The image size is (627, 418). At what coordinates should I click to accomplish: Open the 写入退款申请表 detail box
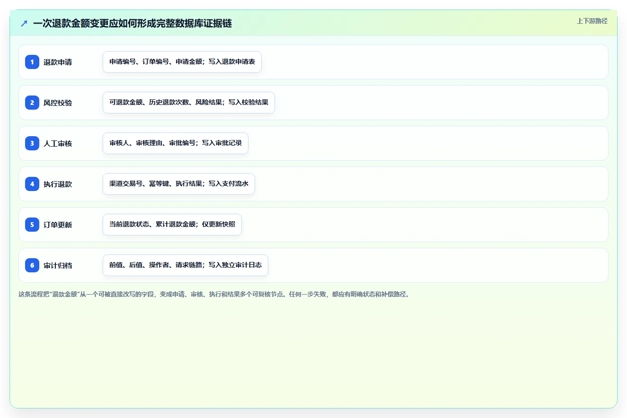pos(182,62)
